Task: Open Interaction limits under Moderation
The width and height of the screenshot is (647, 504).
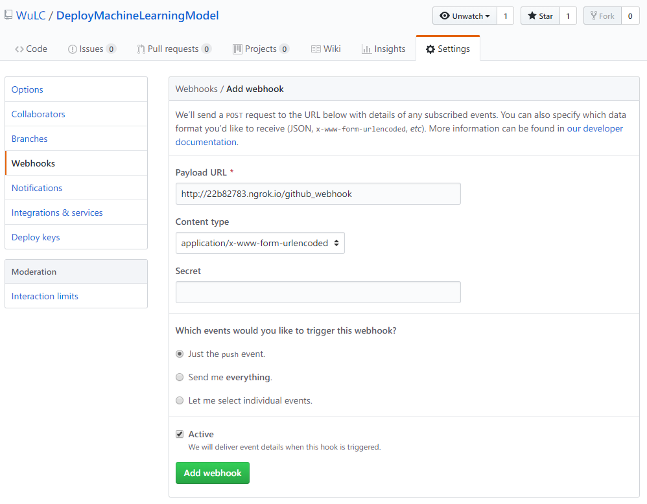Action: [76, 296]
